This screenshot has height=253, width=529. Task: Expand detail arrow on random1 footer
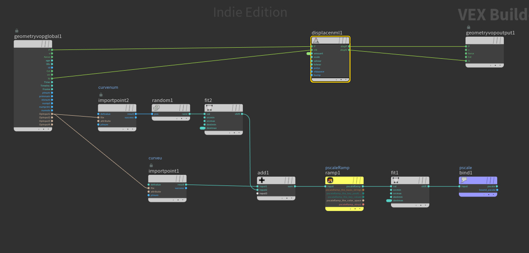tap(186, 118)
